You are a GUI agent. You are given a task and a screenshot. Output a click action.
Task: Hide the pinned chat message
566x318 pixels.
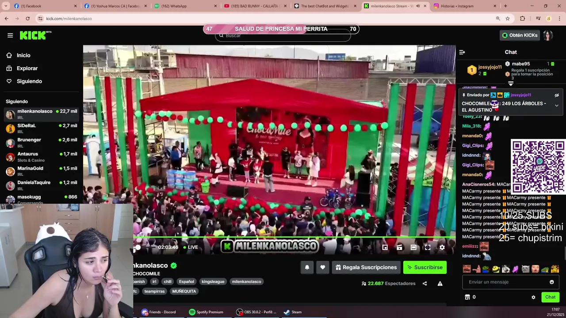557,95
